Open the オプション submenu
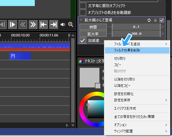 [137, 125]
